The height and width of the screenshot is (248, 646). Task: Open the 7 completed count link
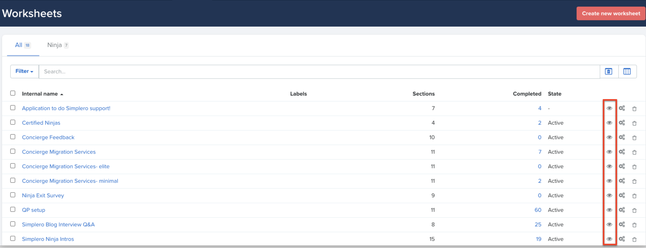tap(540, 152)
